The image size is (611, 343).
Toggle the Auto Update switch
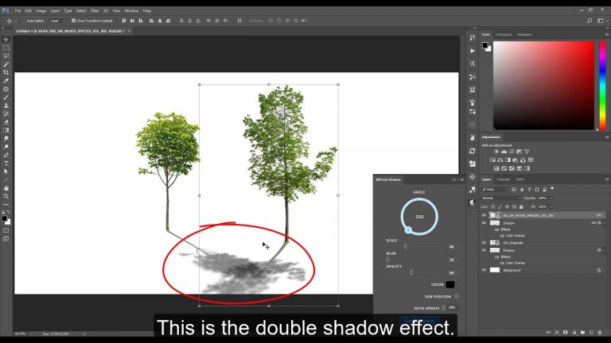(x=451, y=307)
